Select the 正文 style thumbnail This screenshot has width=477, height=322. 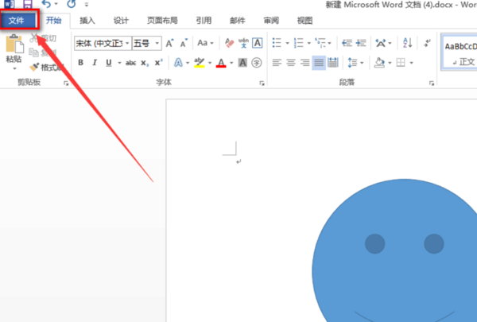tap(460, 52)
